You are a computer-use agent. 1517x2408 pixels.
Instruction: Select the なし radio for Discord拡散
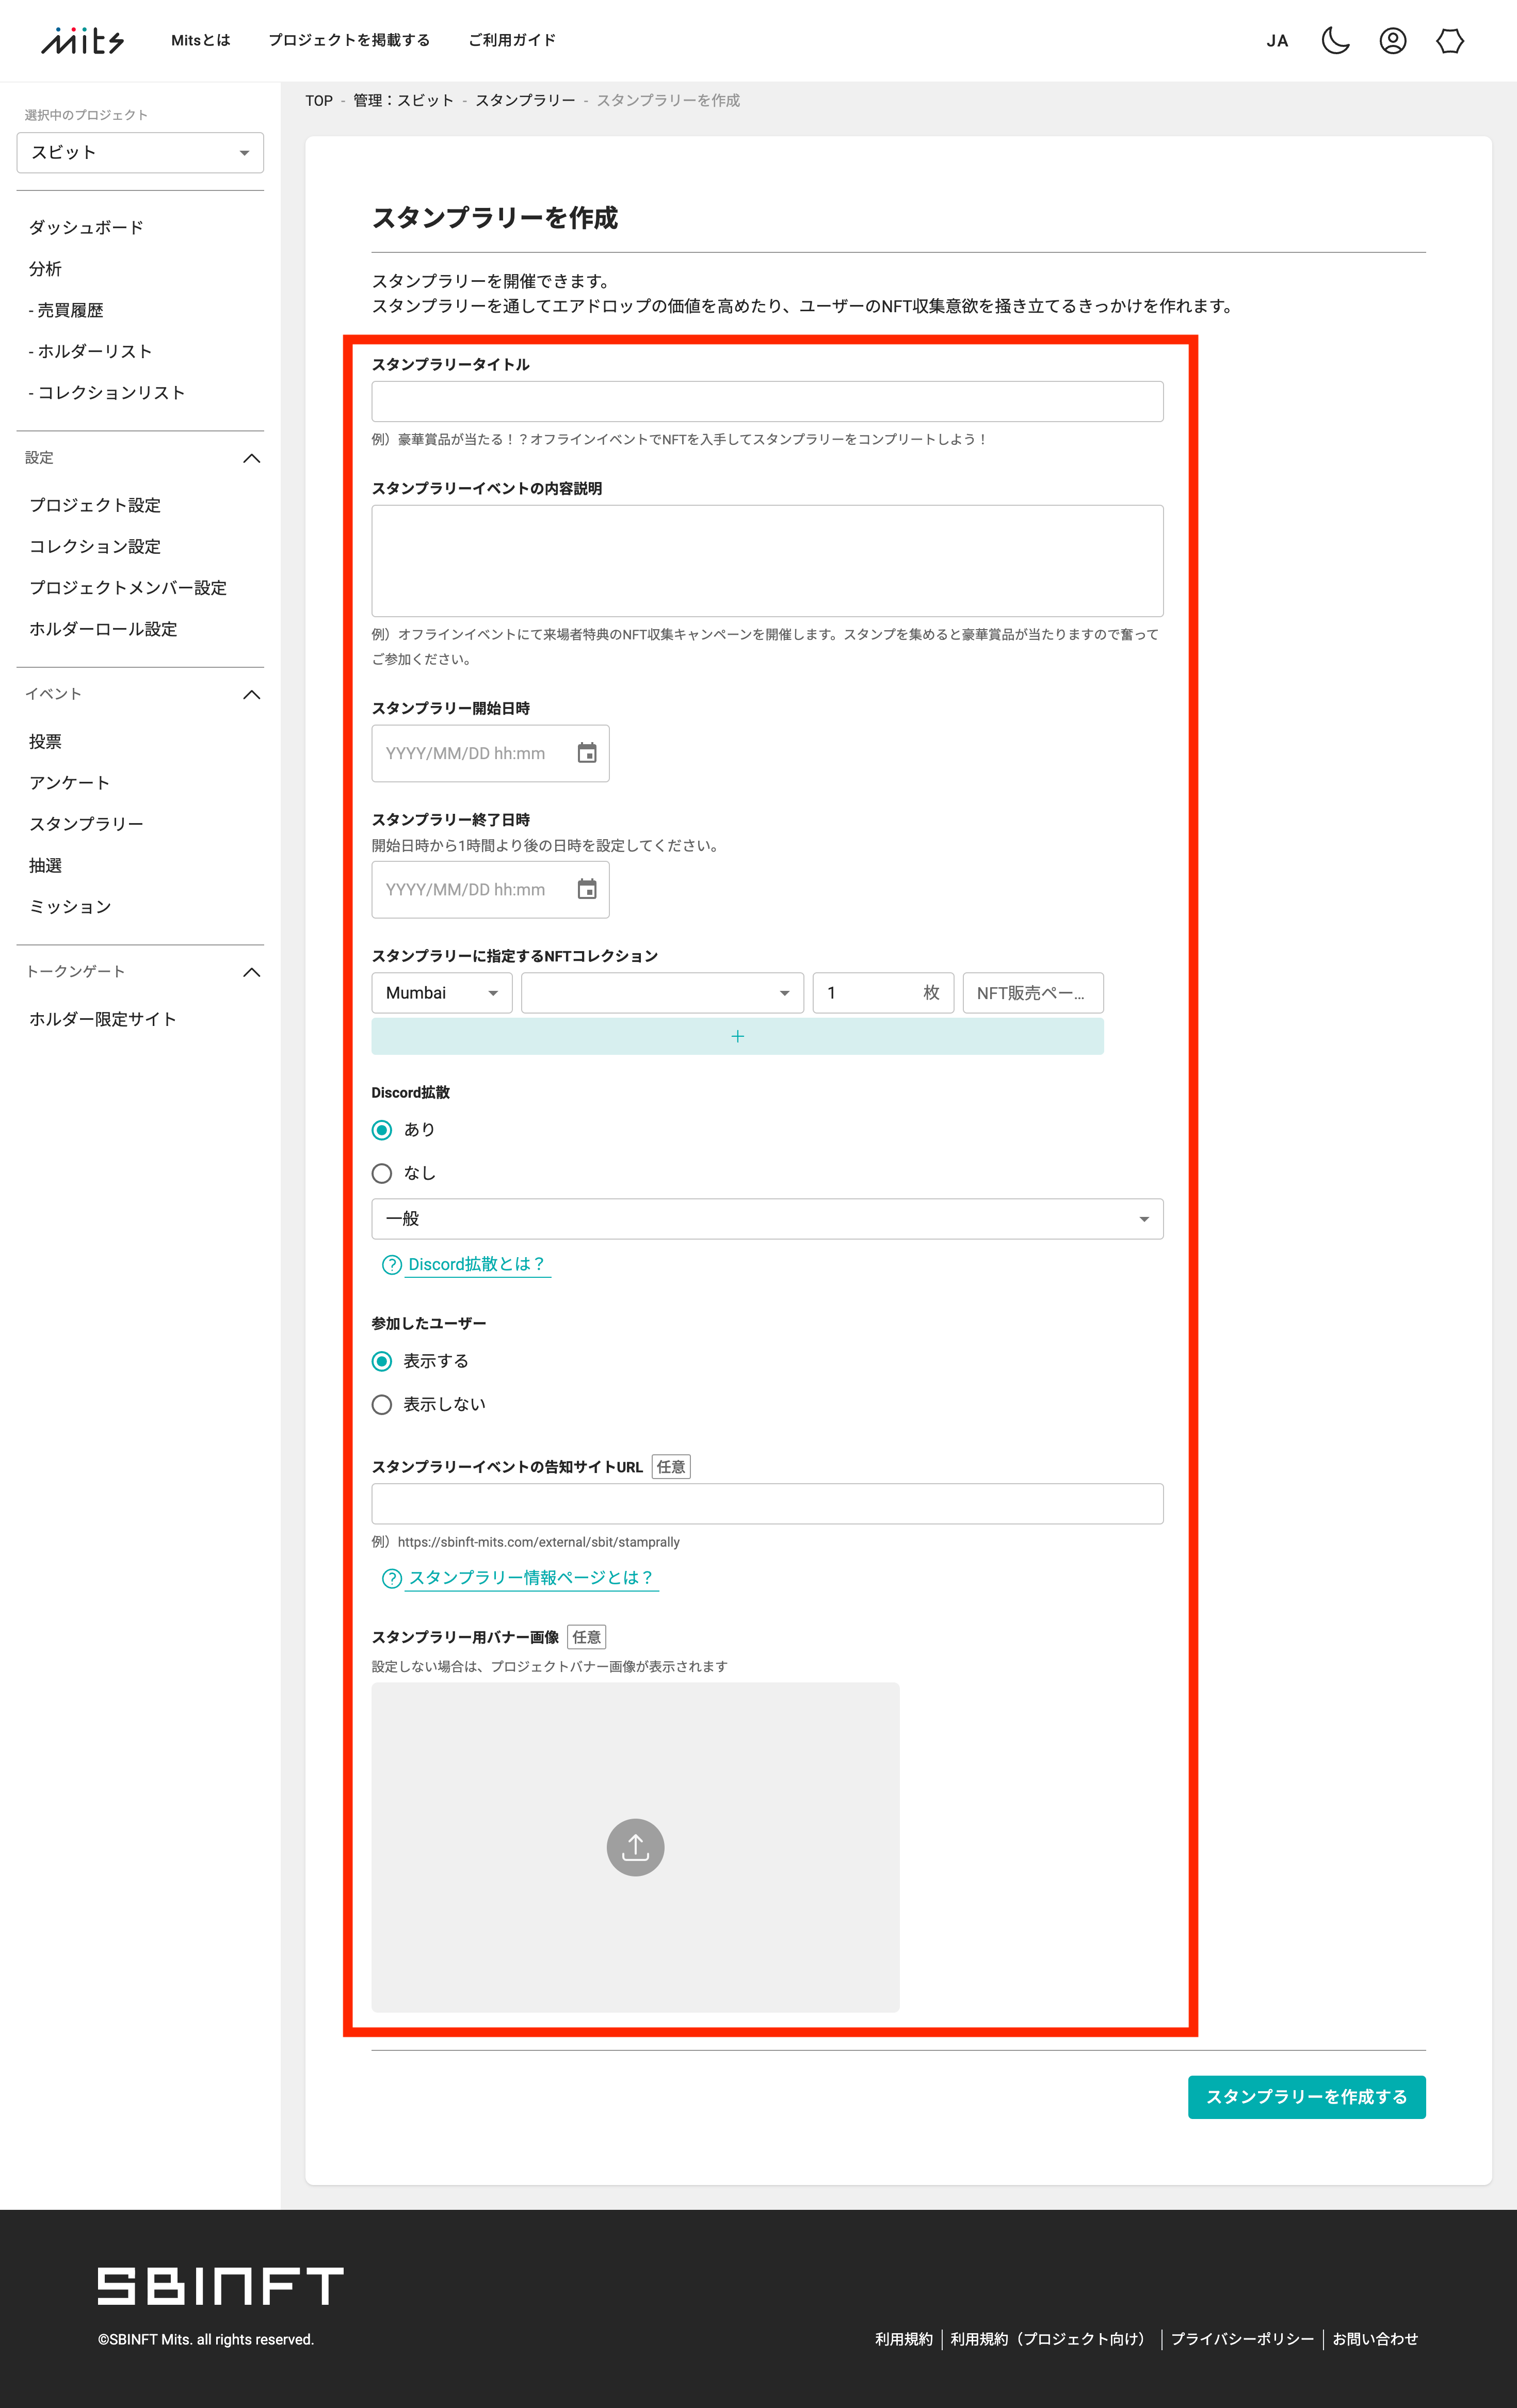pos(382,1173)
